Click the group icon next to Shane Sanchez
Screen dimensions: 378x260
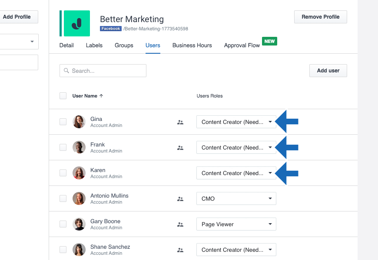tap(180, 250)
